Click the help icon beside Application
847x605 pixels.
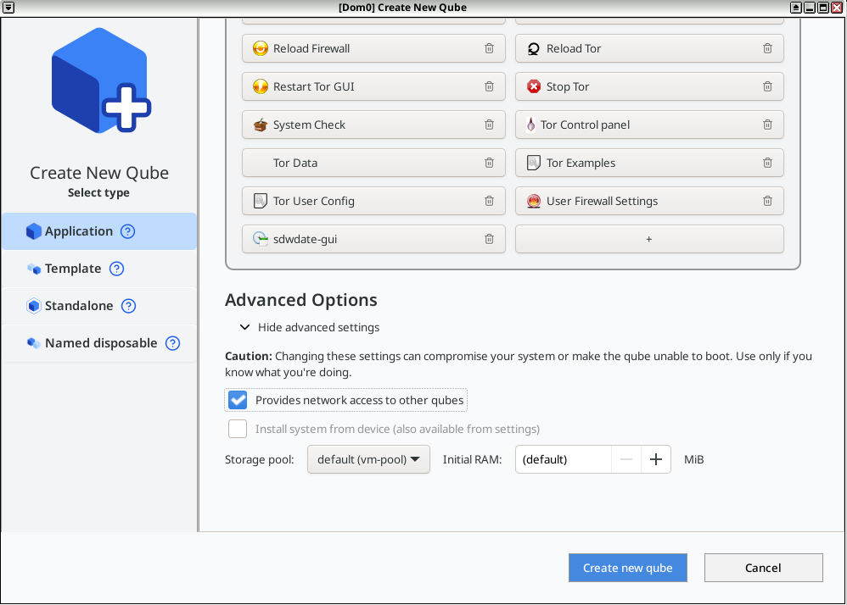127,231
